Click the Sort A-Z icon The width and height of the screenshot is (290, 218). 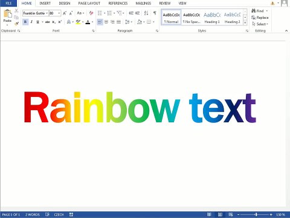coord(146,13)
